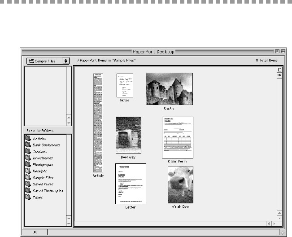Open the Photographs folder icon
The width and height of the screenshot is (292, 237).
tap(28, 164)
